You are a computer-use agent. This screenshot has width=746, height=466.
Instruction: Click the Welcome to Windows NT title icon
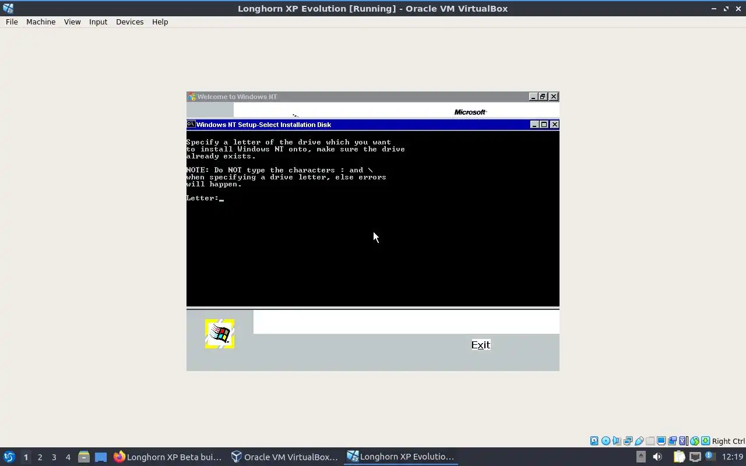(191, 97)
